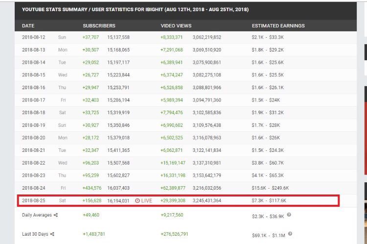Click view gain +8,333,371
This screenshot has width=367, height=244.
click(171, 37)
